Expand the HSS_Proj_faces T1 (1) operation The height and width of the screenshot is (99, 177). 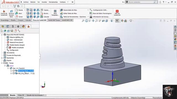pos(11,71)
